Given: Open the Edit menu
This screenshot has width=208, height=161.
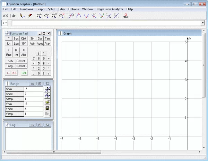Looking at the screenshot, I should 14,9.
